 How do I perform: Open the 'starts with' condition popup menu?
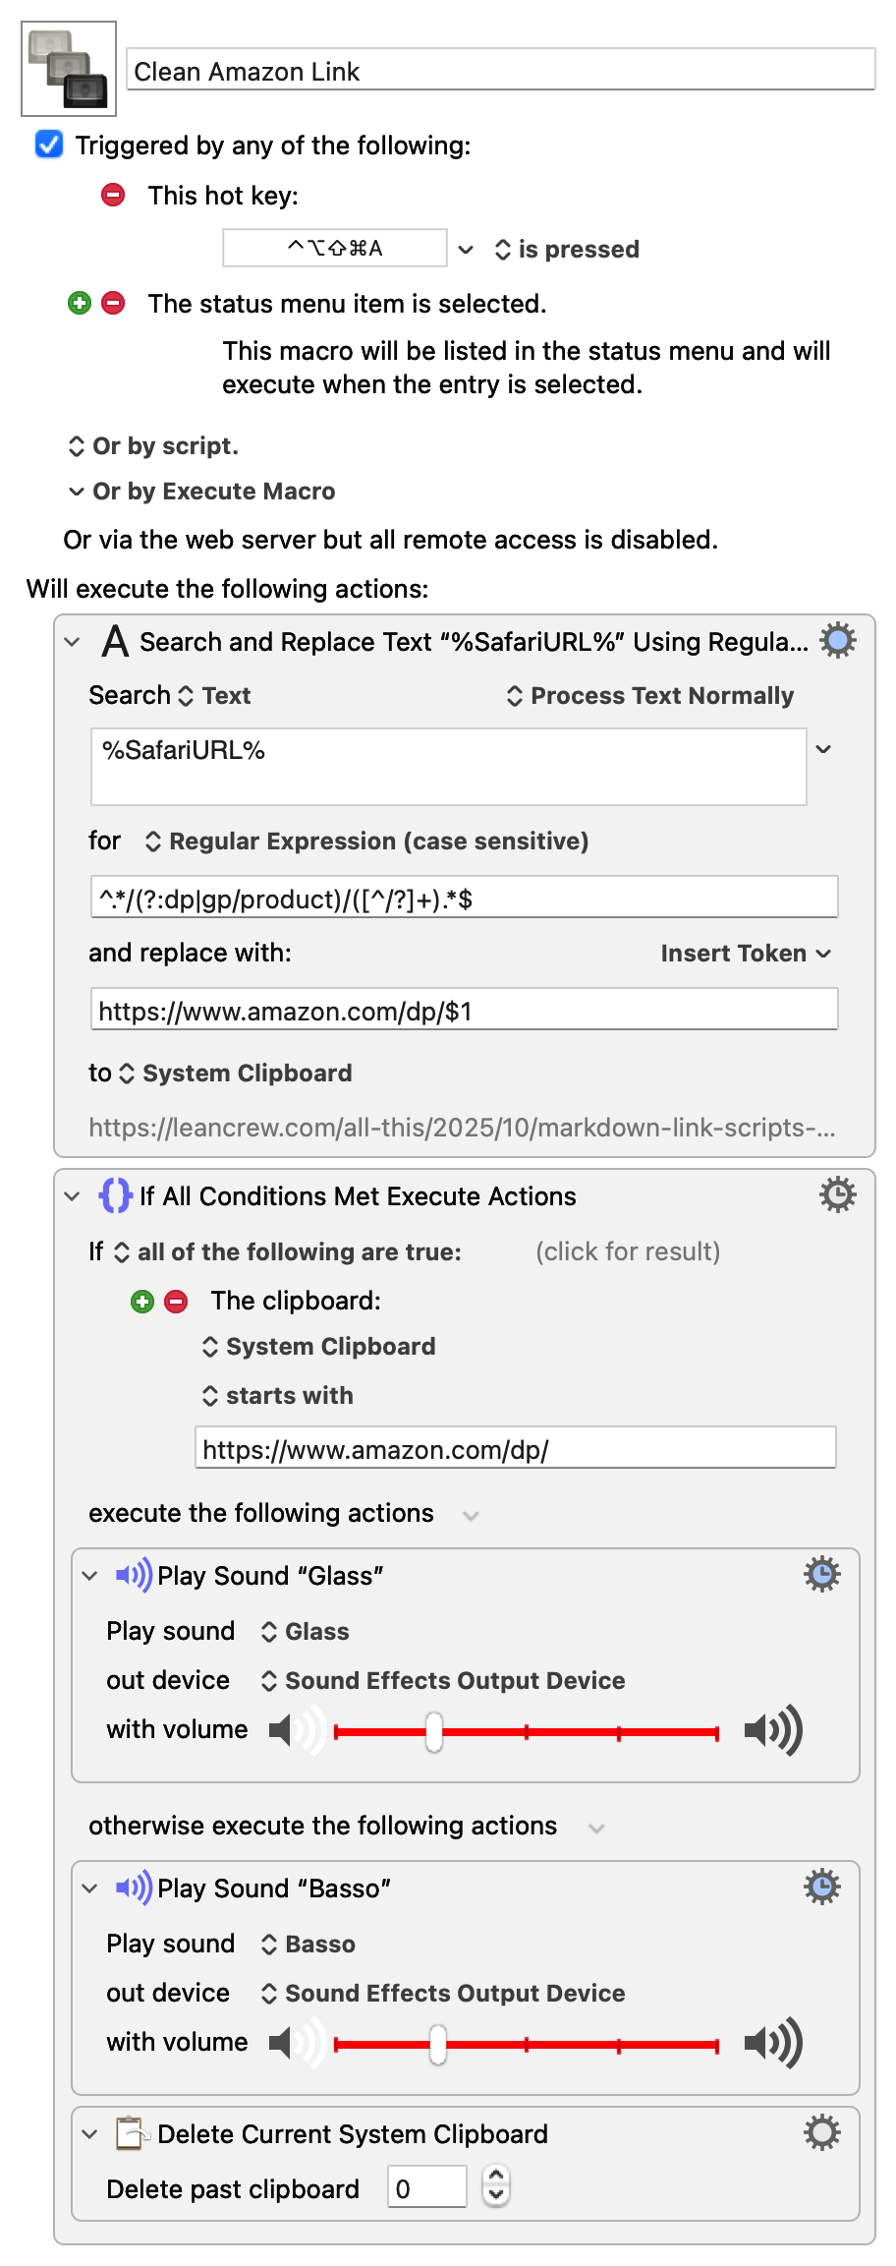pyautogui.click(x=278, y=1396)
